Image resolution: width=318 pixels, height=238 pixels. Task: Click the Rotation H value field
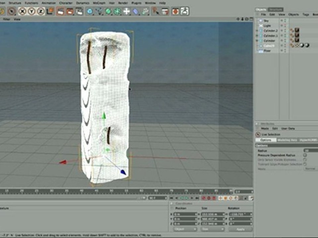click(240, 214)
